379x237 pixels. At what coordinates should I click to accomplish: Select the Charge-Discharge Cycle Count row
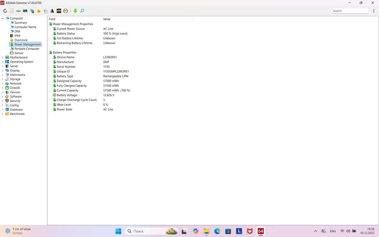point(77,100)
